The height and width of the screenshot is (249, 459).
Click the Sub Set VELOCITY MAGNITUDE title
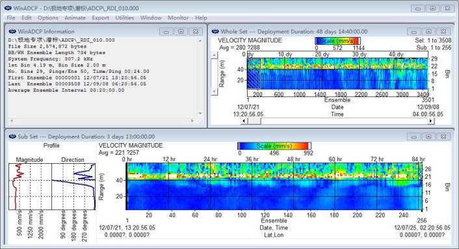(131, 146)
